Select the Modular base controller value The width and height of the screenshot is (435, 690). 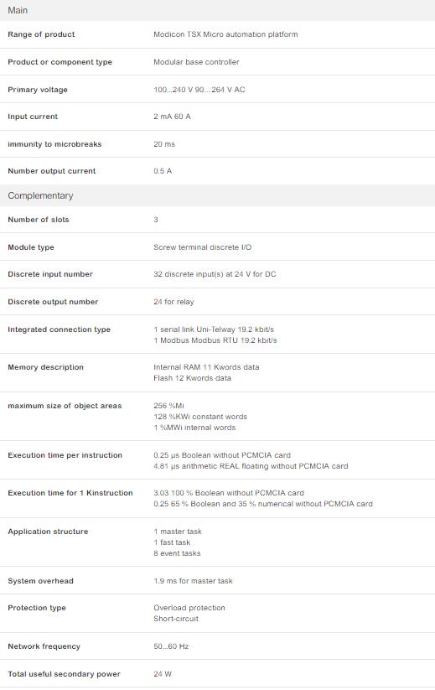(x=196, y=62)
